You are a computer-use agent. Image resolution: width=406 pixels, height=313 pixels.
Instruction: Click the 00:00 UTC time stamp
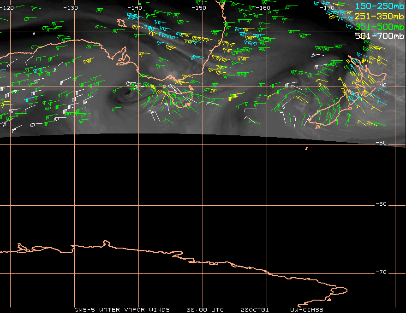(x=205, y=310)
